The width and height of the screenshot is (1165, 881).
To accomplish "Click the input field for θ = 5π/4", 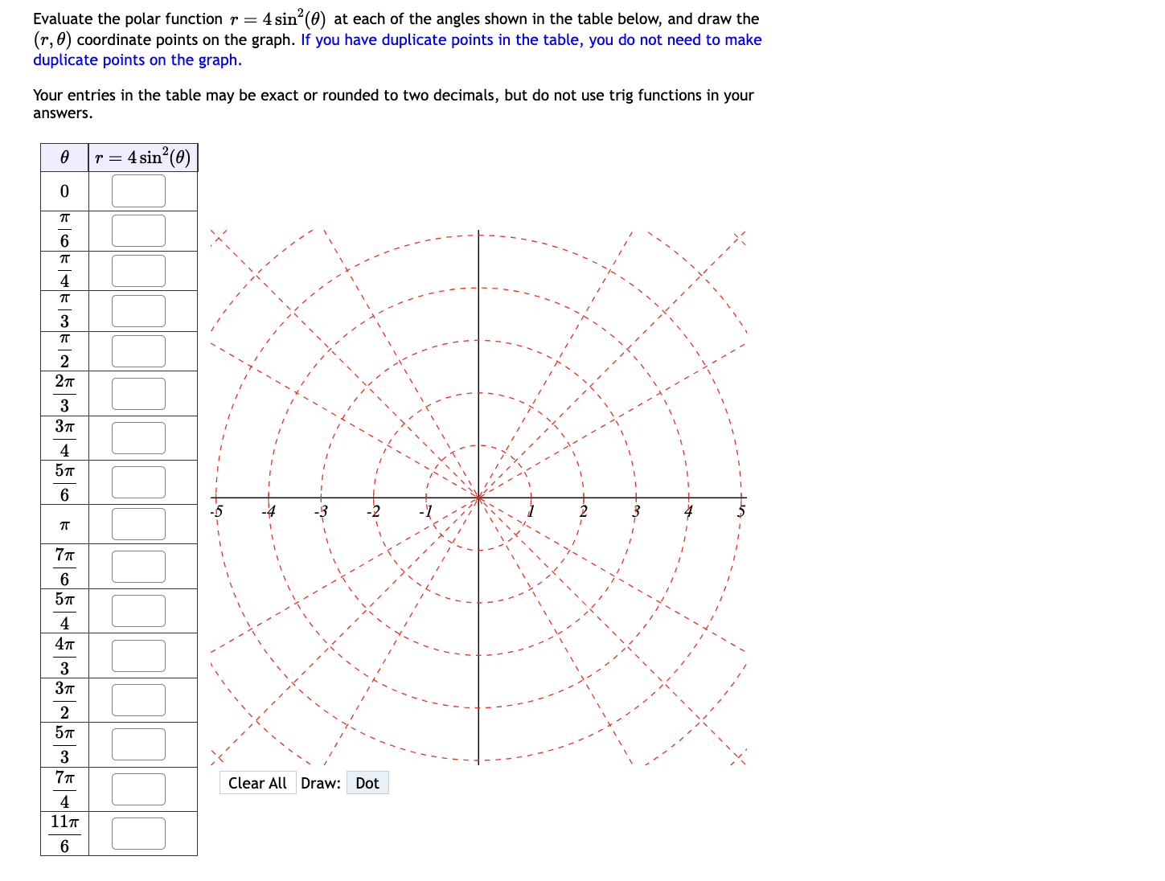I will 137,610.
